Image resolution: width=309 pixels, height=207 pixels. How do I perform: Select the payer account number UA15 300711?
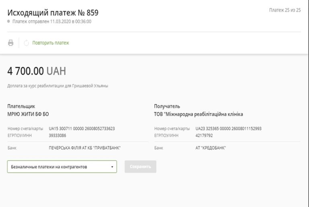[82, 129]
